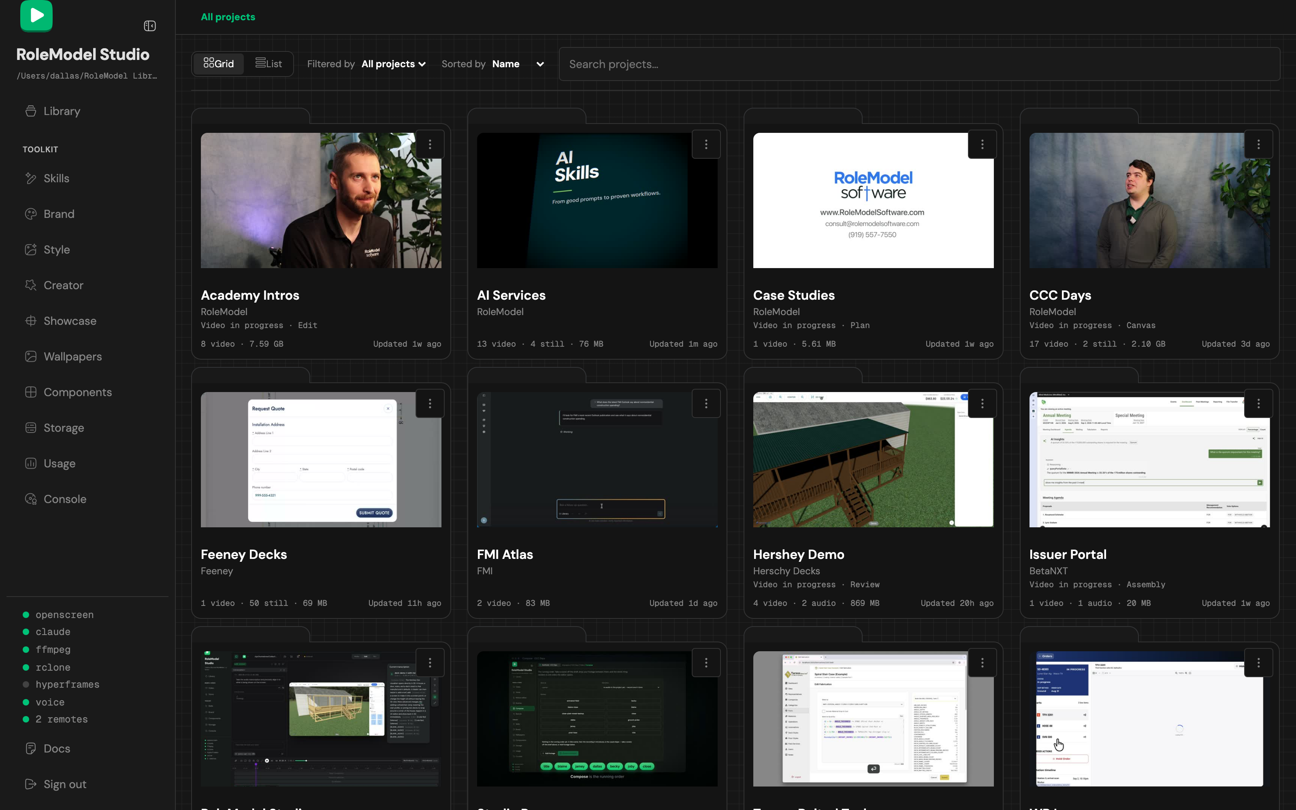Click the Issuer Portal project title

click(x=1067, y=554)
